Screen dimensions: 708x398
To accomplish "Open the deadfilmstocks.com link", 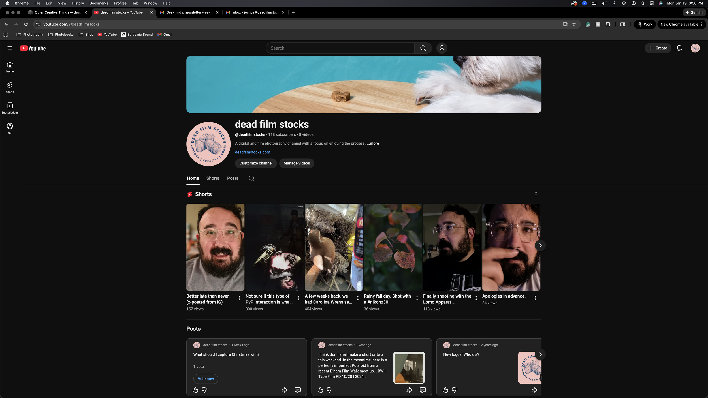I will coord(252,152).
